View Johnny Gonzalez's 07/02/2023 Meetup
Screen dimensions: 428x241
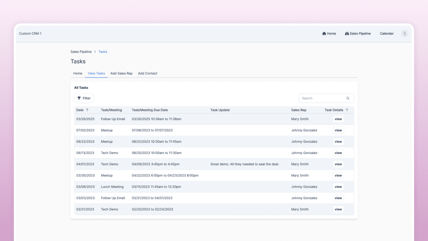pos(338,130)
